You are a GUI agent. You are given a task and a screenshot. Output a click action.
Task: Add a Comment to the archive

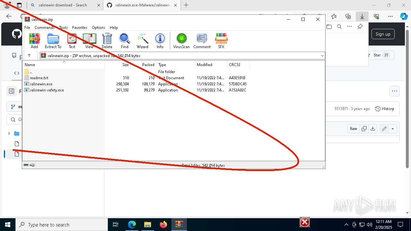[x=202, y=40]
